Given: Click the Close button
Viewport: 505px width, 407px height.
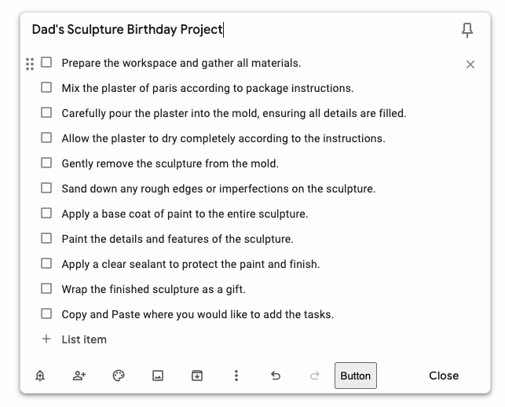Looking at the screenshot, I should click(x=444, y=376).
